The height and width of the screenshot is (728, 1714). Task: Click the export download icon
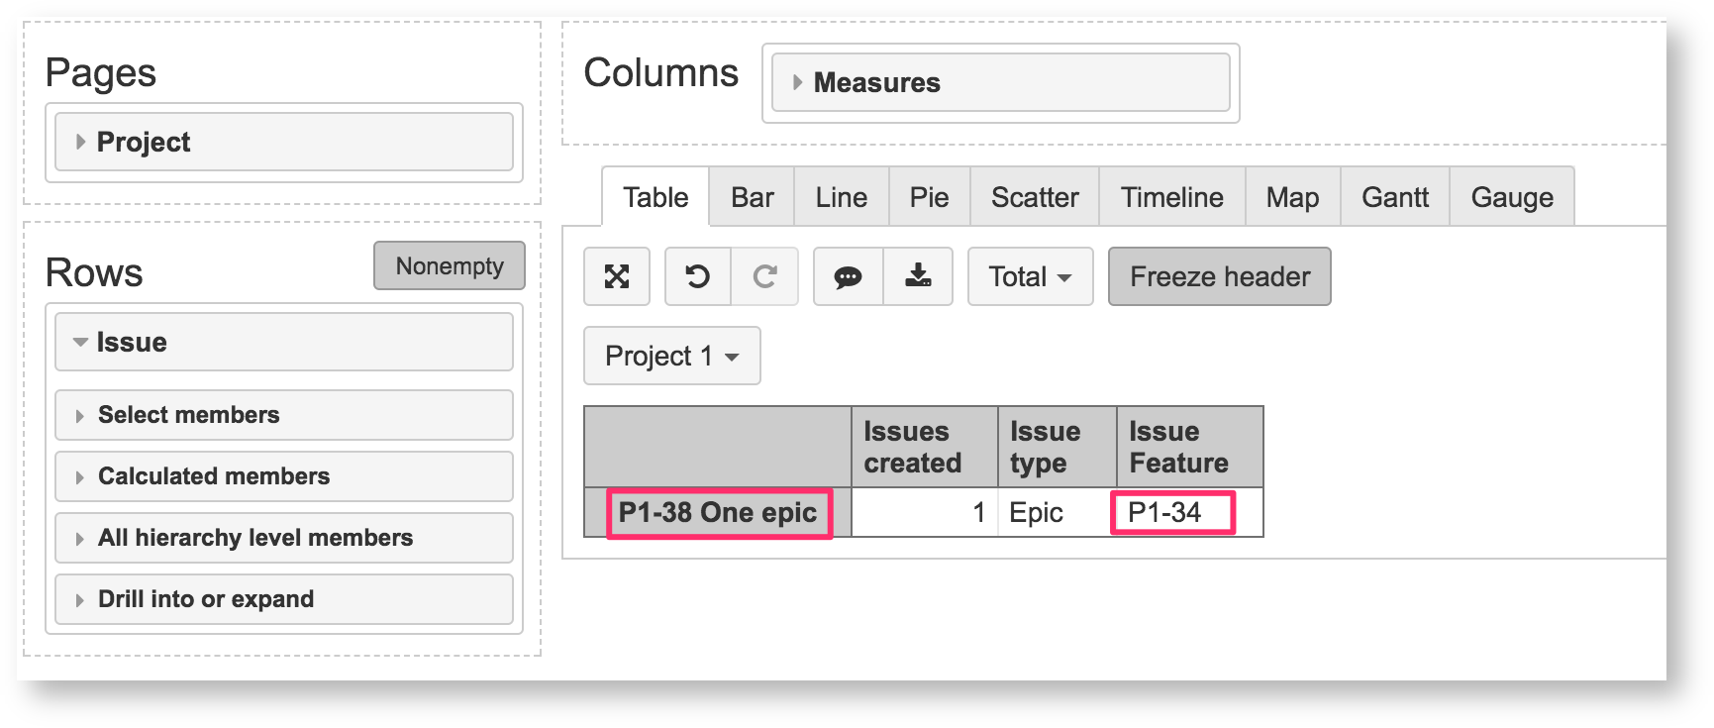pyautogui.click(x=918, y=276)
